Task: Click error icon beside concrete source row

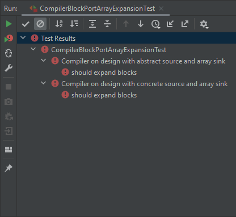Action: [55, 83]
